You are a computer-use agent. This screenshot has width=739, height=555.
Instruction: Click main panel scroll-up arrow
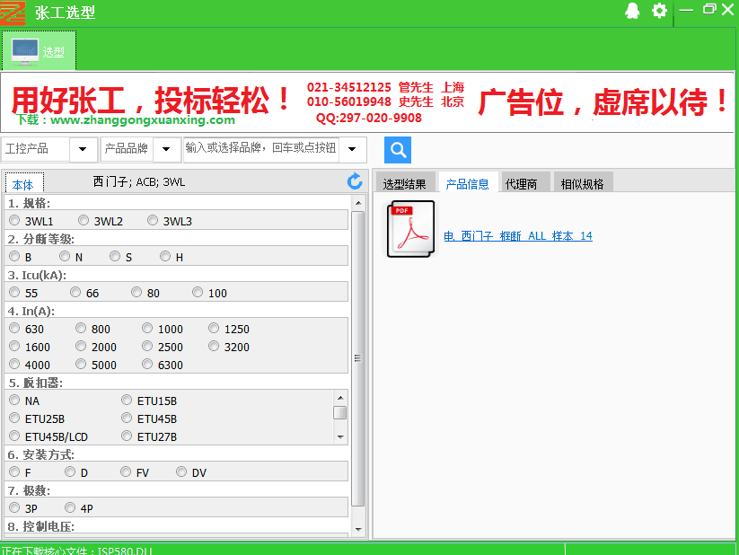point(358,203)
